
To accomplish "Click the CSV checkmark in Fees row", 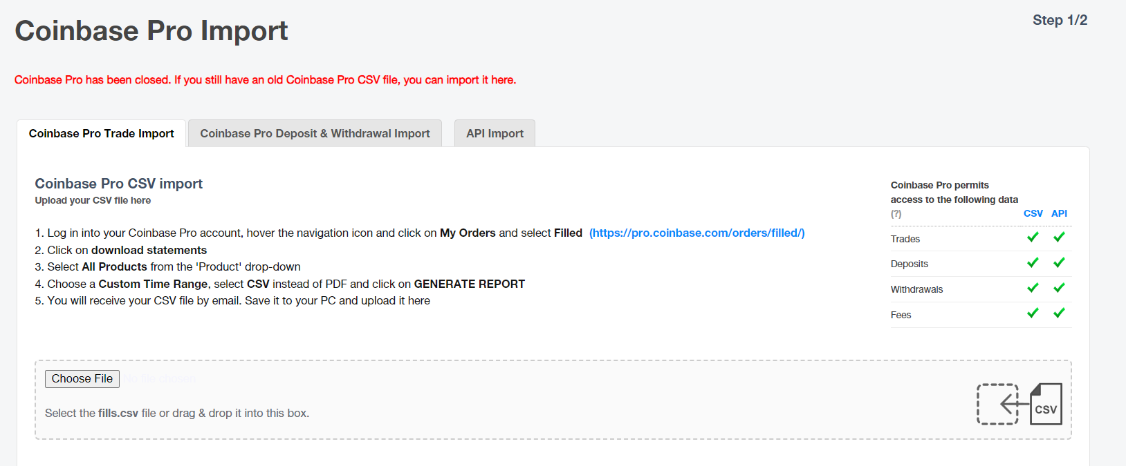I will point(1033,313).
